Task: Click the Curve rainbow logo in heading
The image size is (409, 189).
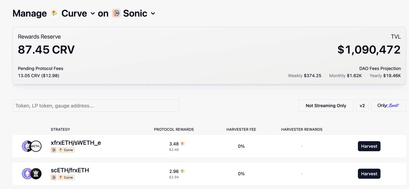Action: tap(54, 13)
